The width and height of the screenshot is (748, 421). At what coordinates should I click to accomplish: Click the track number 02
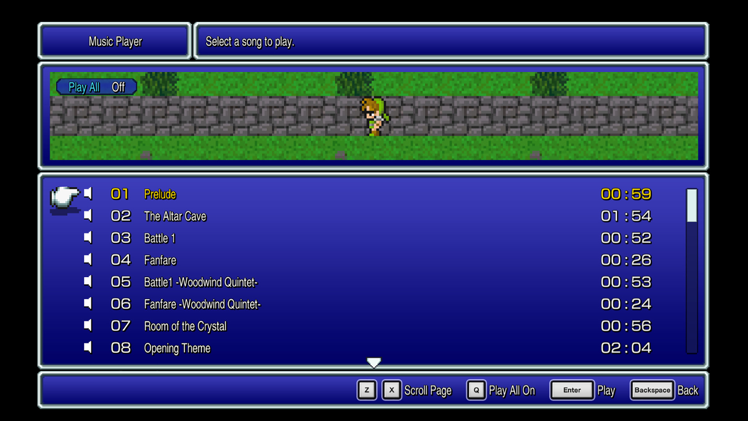pyautogui.click(x=121, y=216)
